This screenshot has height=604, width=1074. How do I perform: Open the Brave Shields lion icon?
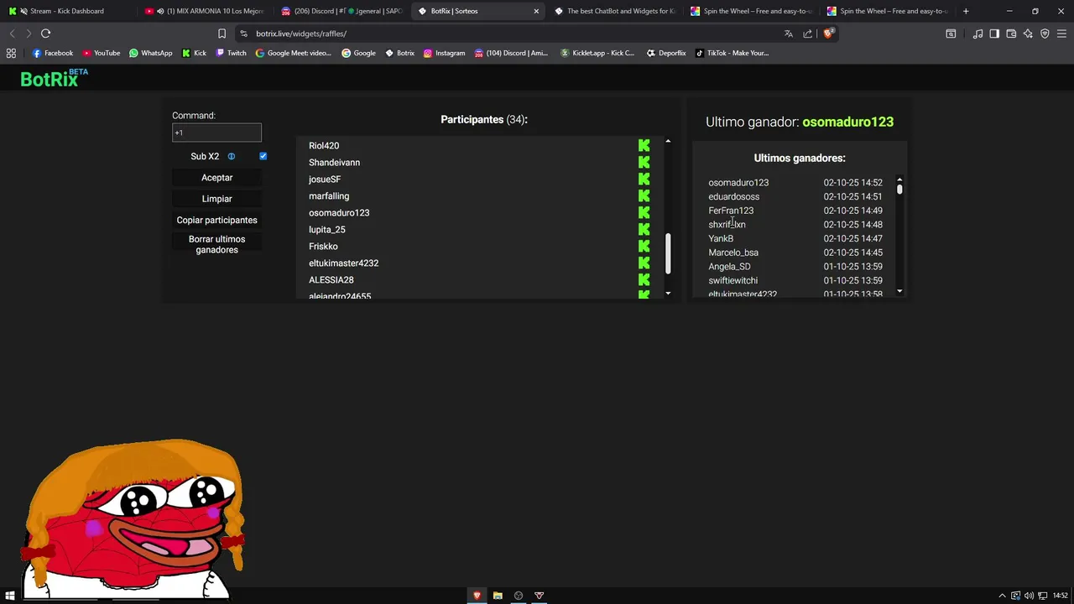828,34
